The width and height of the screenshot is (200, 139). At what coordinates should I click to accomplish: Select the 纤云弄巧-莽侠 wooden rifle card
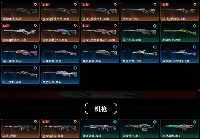pos(20,74)
